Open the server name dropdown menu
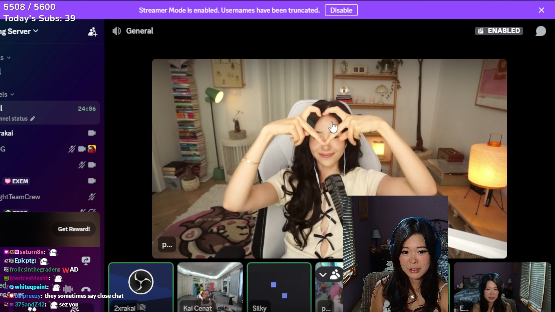Screen dimensions: 555x312 (x=19, y=31)
